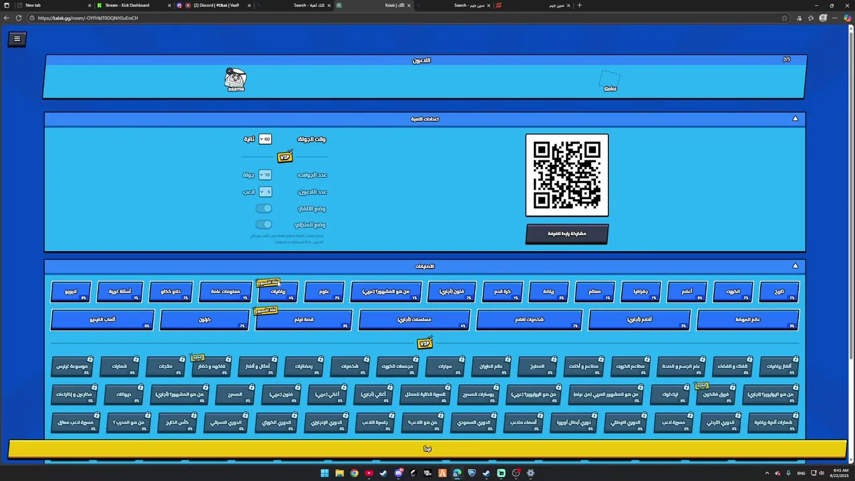Screen dimensions: 855x481
Task: Open the players count dropdown showing 5
Action: tap(265, 192)
